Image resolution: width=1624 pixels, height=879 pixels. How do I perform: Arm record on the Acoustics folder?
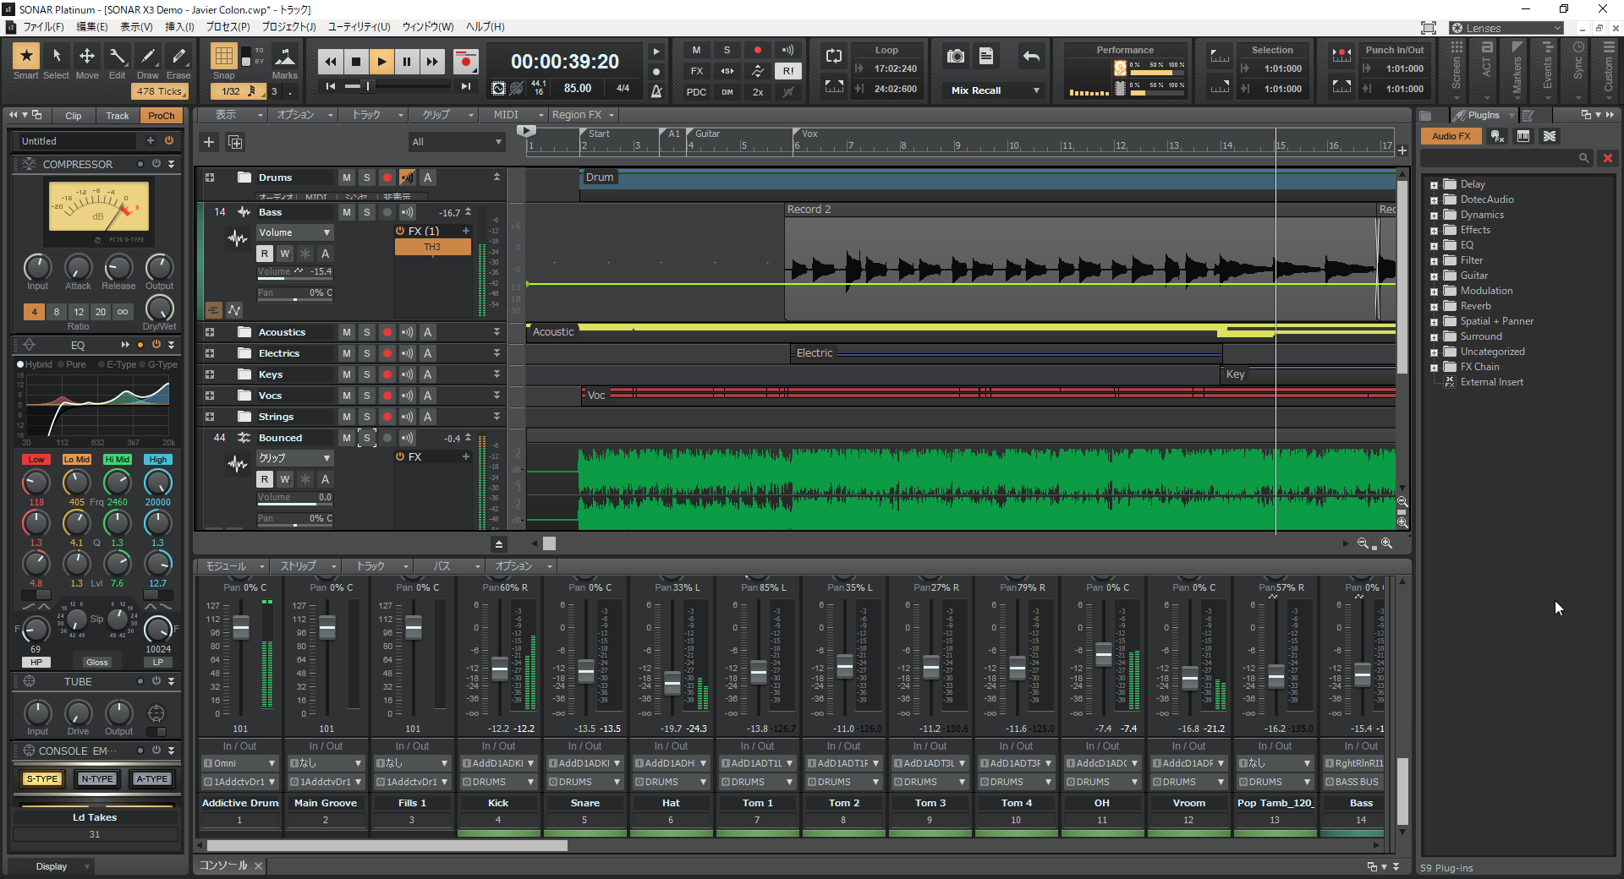387,332
